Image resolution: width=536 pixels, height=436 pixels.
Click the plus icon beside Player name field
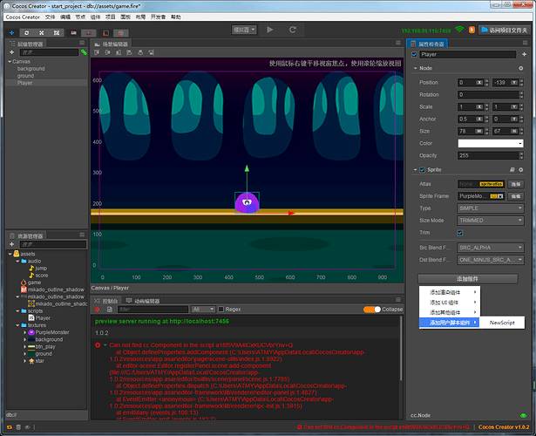point(524,54)
